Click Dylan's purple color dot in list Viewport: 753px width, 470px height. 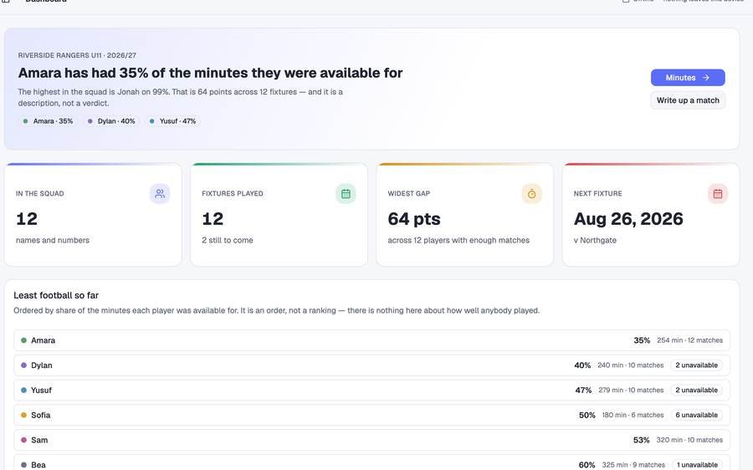tap(23, 365)
